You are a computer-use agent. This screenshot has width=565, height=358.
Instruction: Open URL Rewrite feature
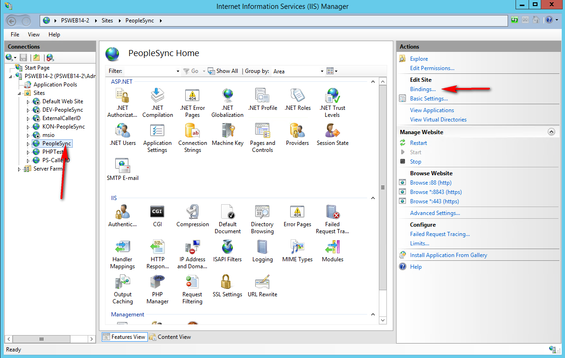point(263,286)
